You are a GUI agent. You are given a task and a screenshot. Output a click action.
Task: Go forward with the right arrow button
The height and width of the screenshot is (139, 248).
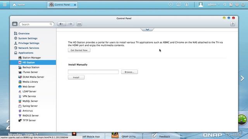pyautogui.click(x=70, y=24)
